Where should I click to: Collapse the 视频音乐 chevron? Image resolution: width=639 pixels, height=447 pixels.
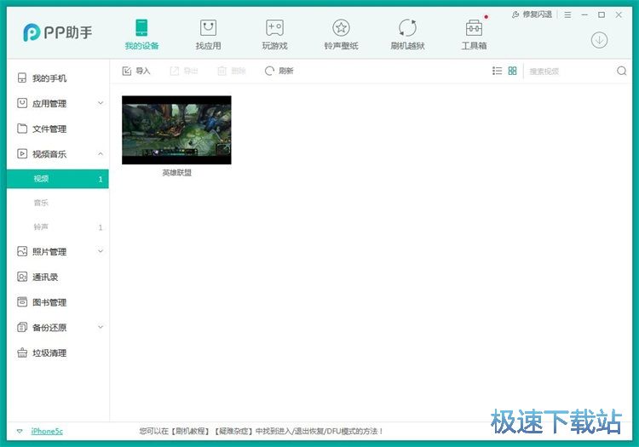click(x=101, y=154)
